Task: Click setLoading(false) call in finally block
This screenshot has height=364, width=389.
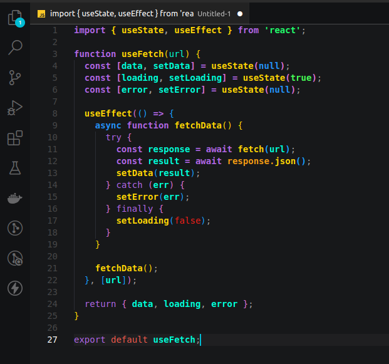Action: coord(163,221)
